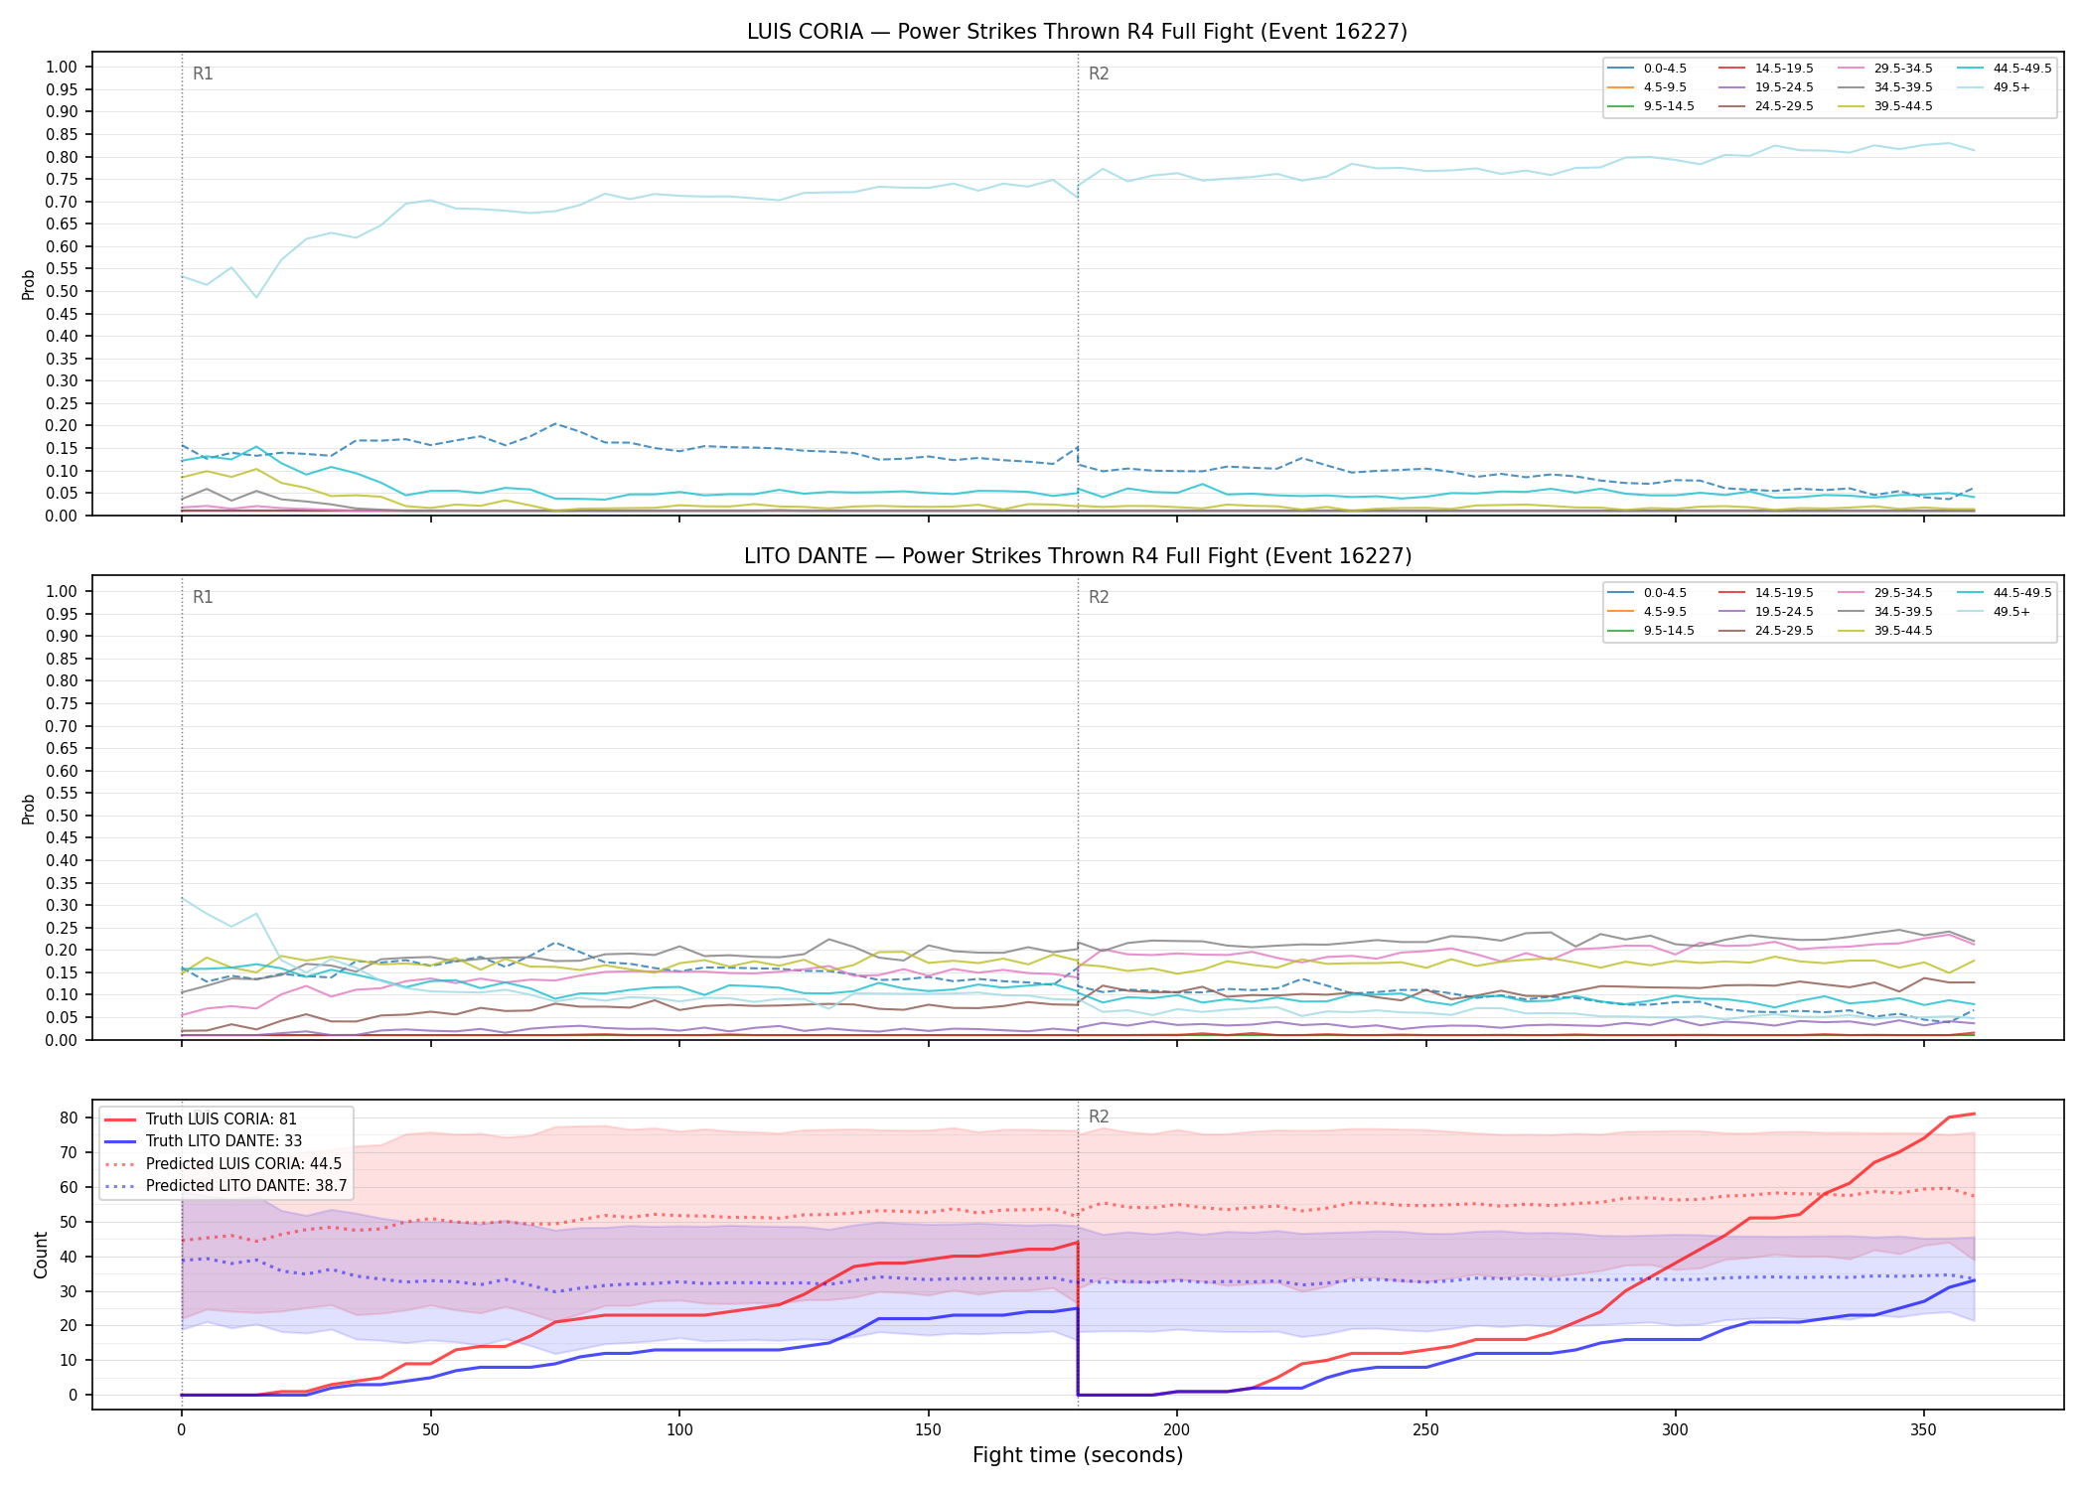Click '39.5-44.5' legend entry in LUIS CORIA chart
The width and height of the screenshot is (2086, 1490).
(1885, 106)
